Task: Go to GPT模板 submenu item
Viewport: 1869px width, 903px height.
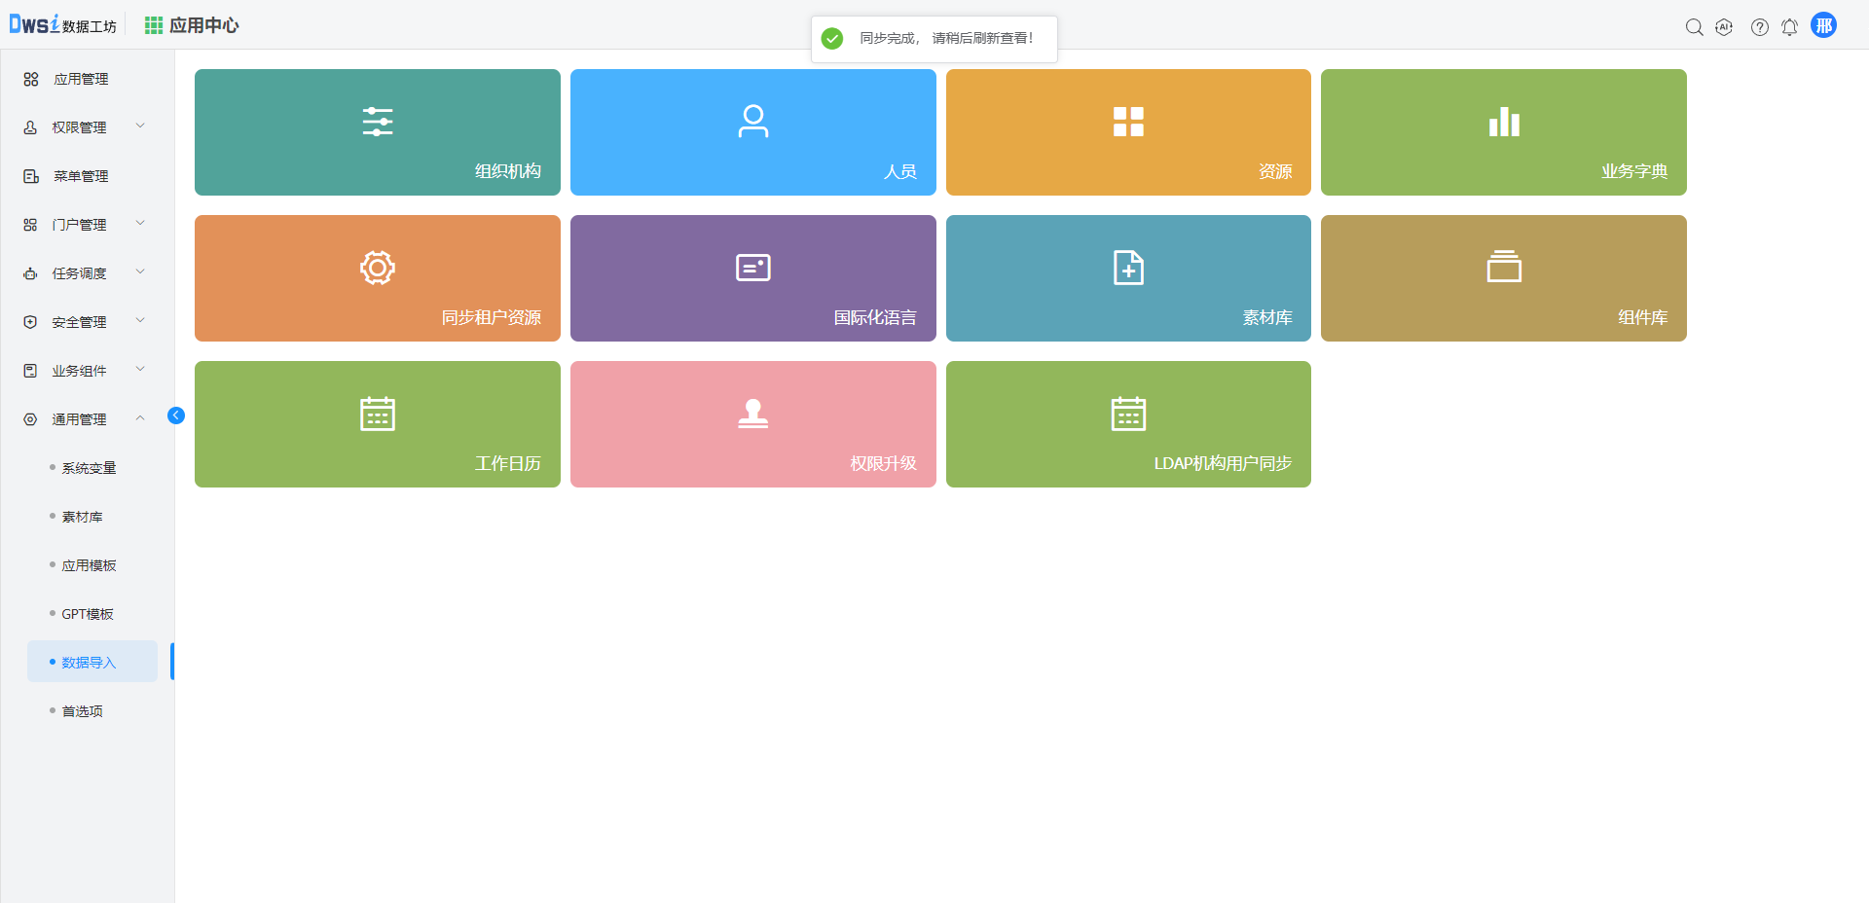Action: [x=88, y=614]
